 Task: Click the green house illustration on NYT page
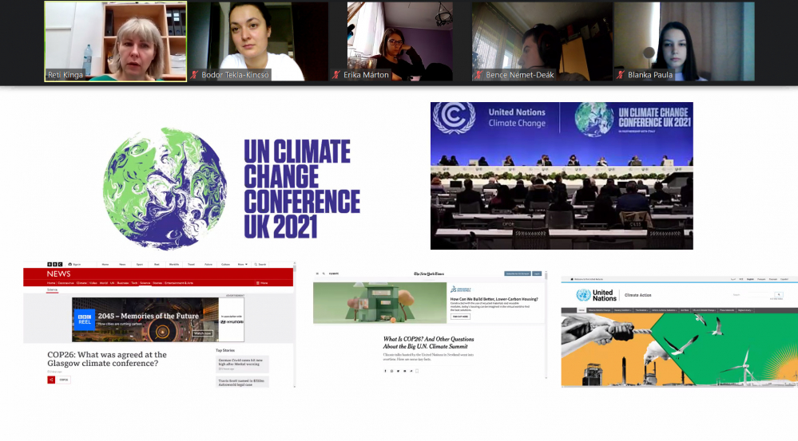tap(379, 303)
